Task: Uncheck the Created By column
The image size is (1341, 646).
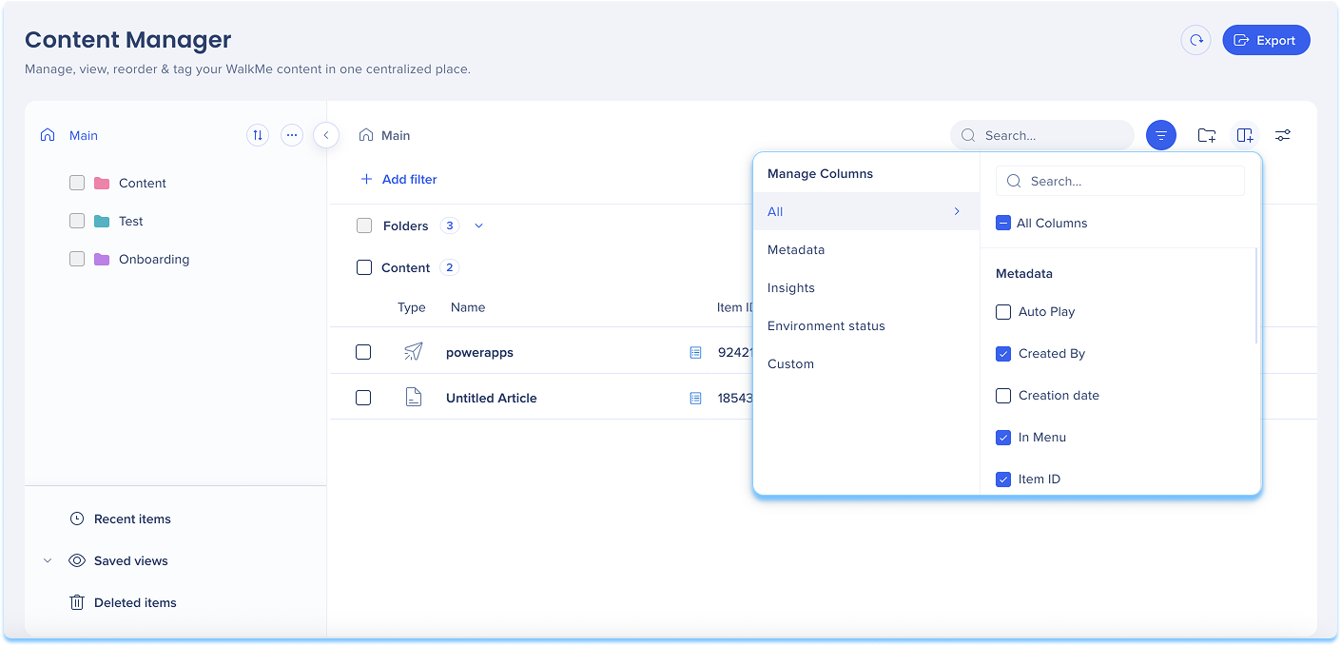Action: click(1003, 354)
